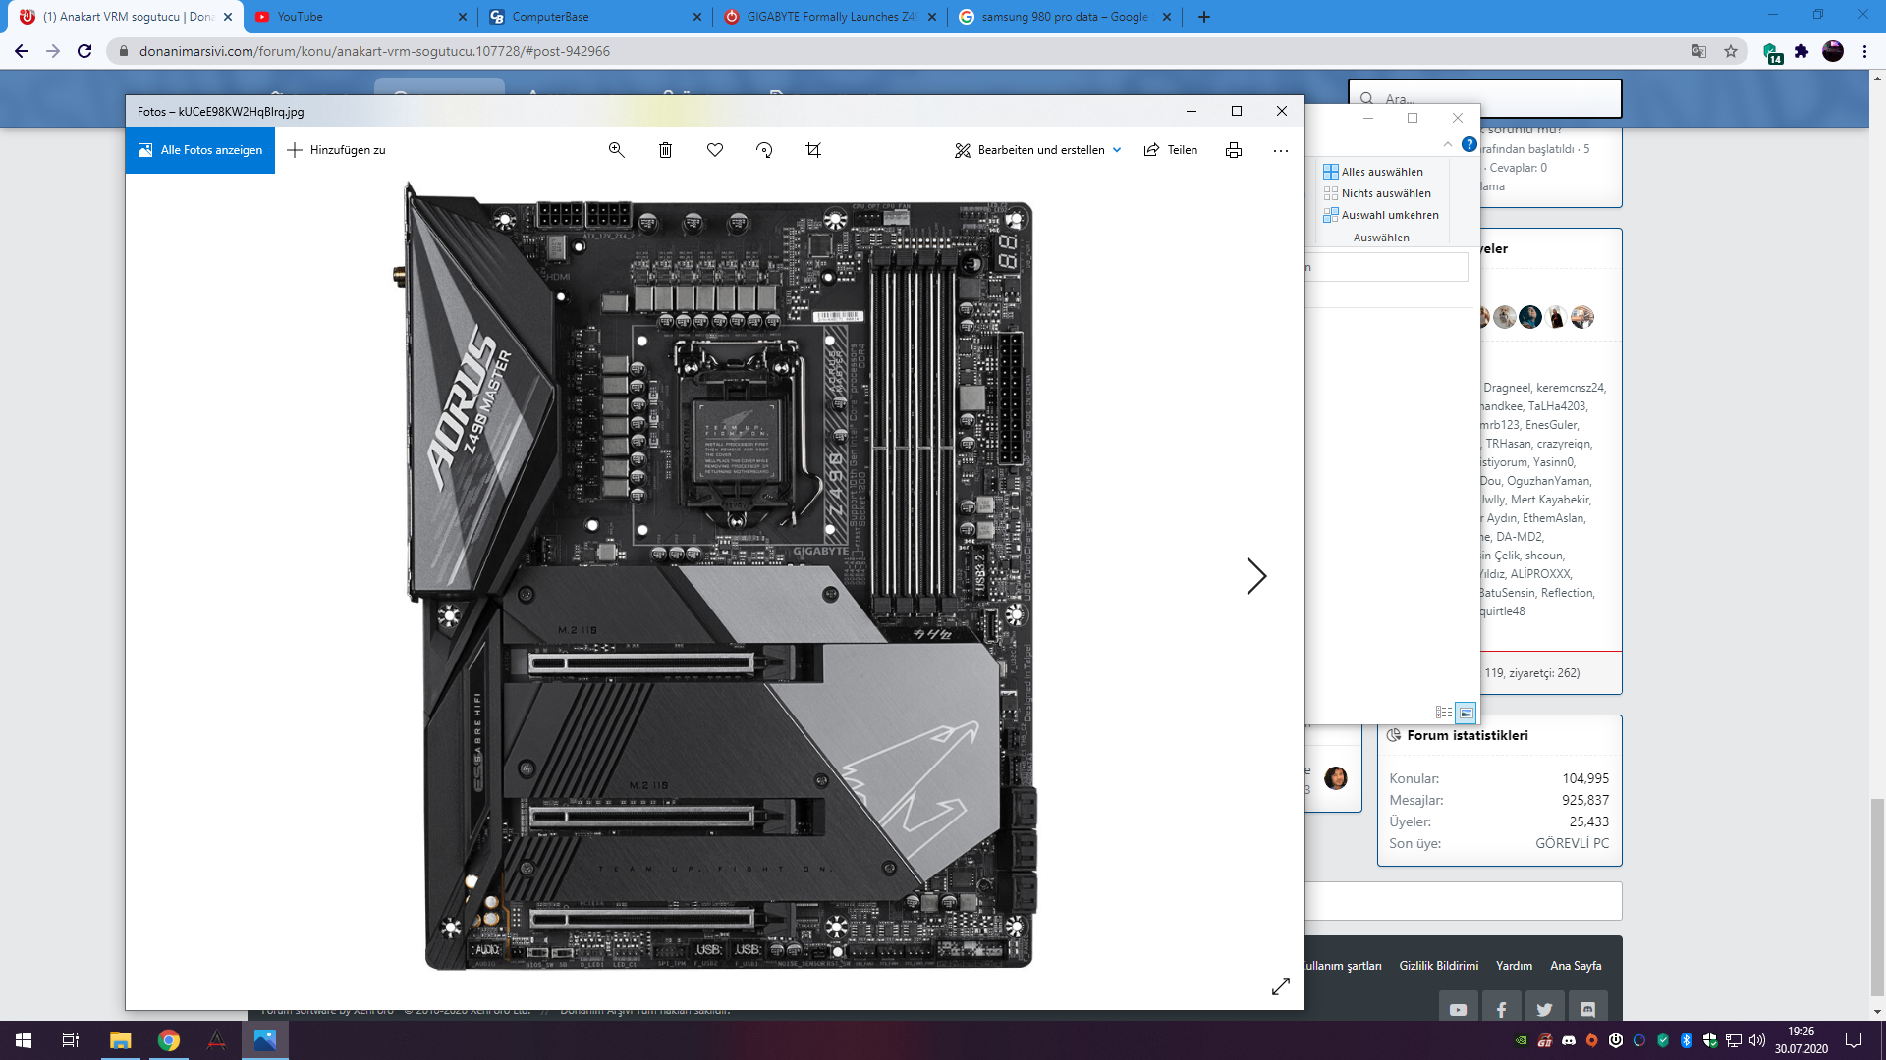
Task: Open the crop tool icon
Action: [x=813, y=150]
